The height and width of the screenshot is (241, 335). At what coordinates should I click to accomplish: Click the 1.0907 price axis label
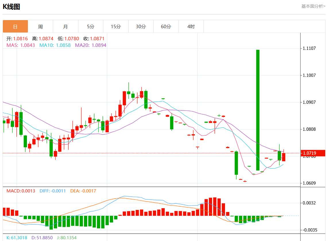[309, 102]
